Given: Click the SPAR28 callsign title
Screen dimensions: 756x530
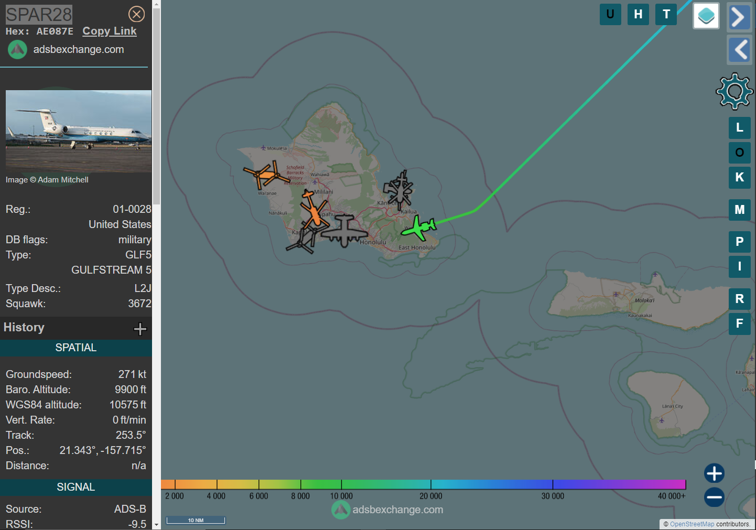Looking at the screenshot, I should pos(39,14).
